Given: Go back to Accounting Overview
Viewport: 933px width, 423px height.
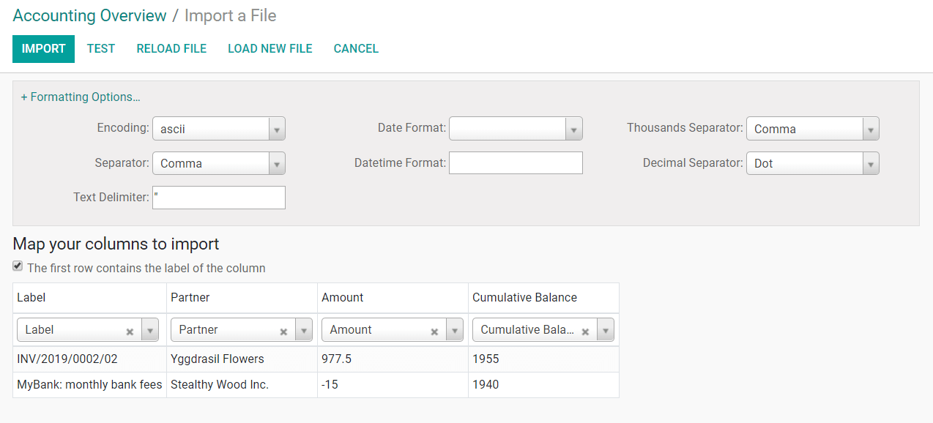Looking at the screenshot, I should pyautogui.click(x=90, y=15).
